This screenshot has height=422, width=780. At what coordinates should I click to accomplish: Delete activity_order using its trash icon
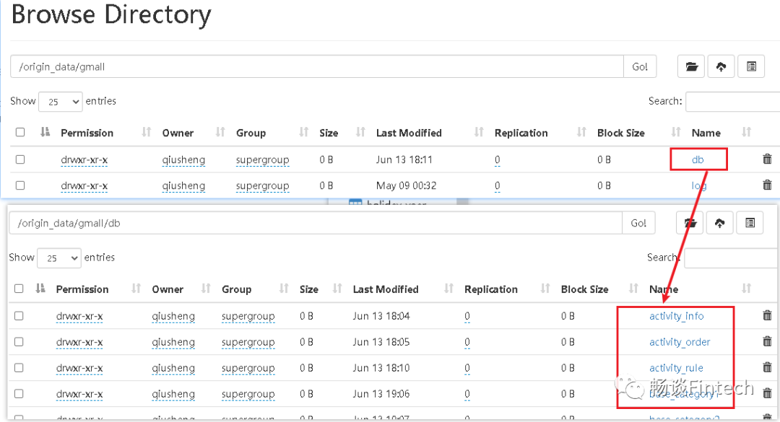(x=767, y=341)
